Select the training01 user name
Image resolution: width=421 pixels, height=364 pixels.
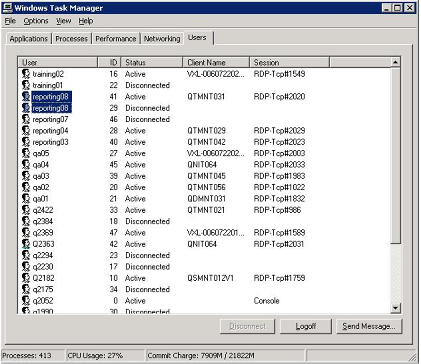48,85
